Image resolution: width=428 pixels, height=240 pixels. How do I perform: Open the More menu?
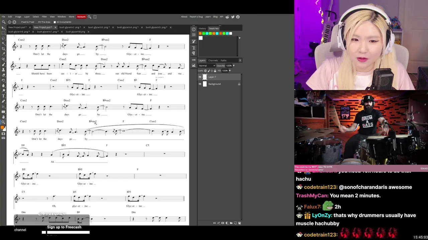coord(72,17)
